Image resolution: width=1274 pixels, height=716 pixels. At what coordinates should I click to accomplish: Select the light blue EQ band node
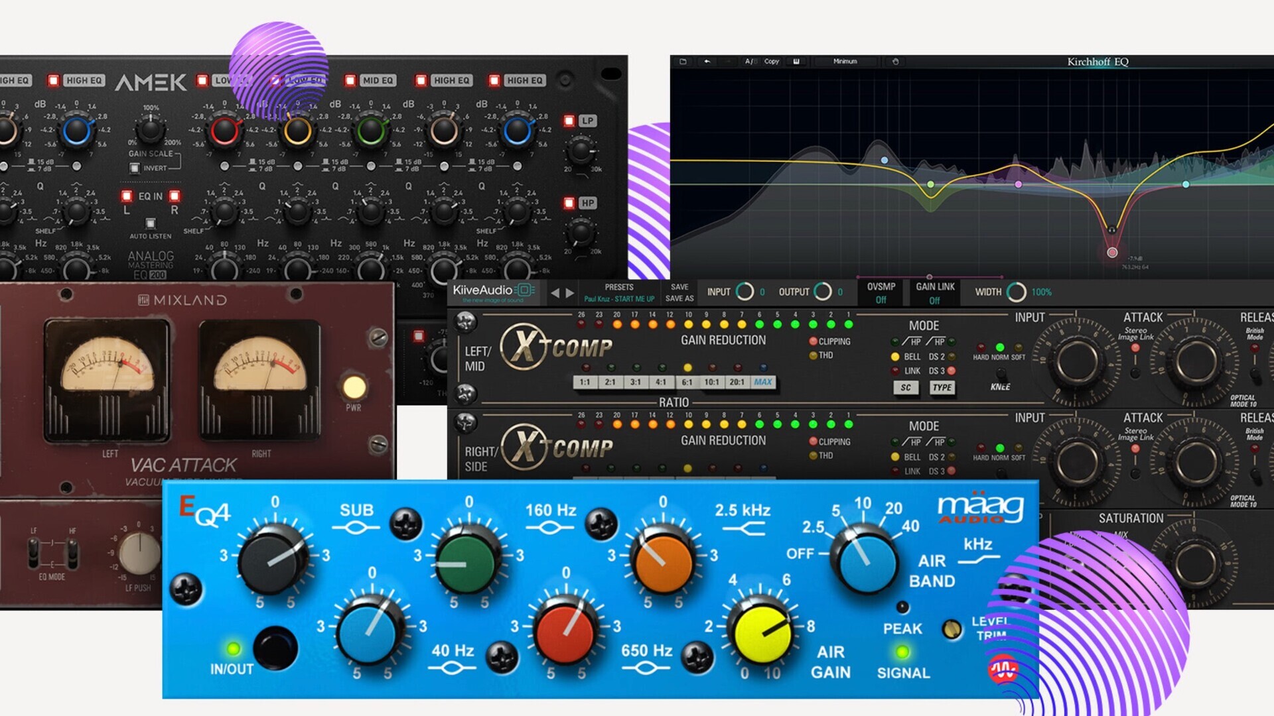[885, 160]
